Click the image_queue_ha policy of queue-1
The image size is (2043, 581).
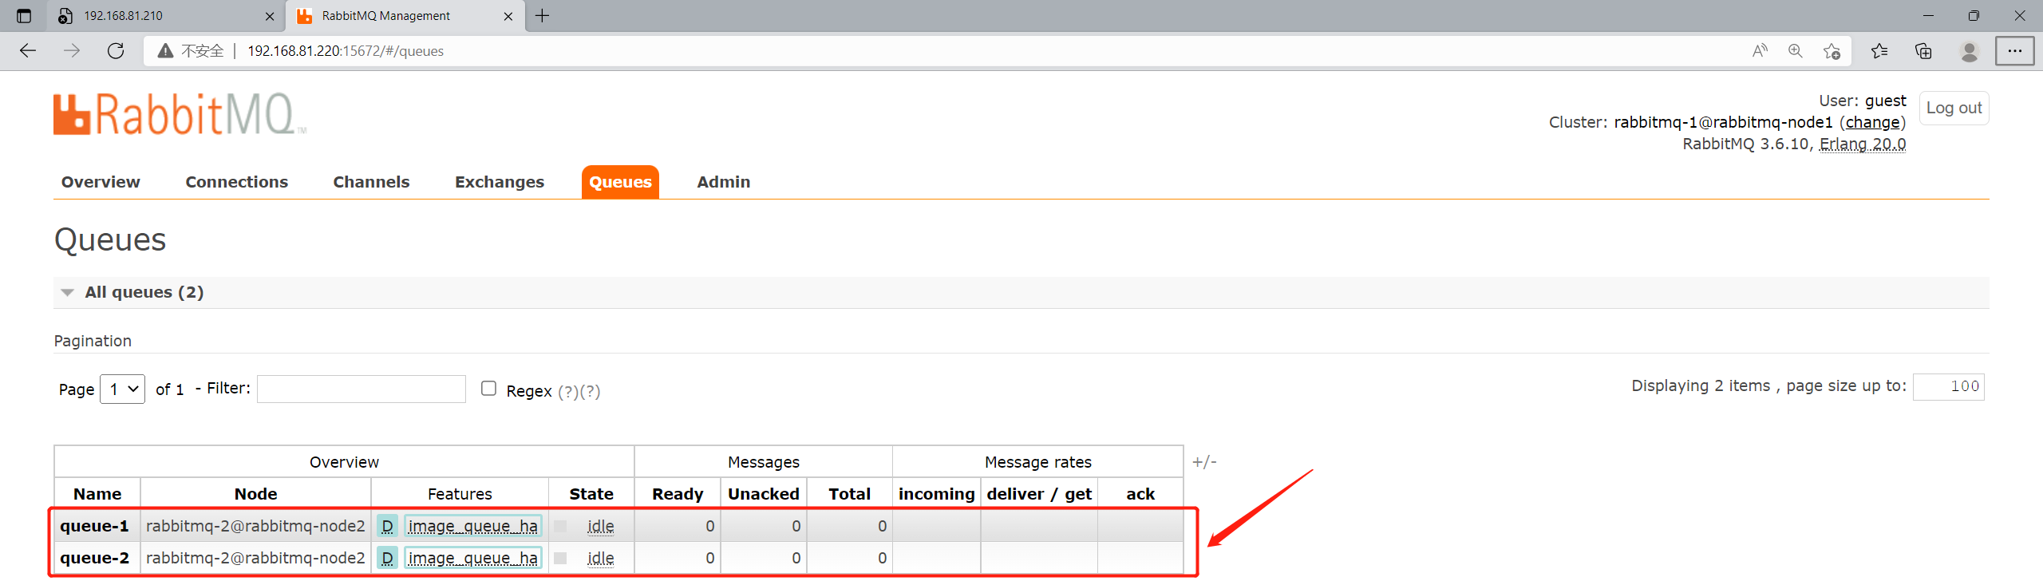[472, 526]
